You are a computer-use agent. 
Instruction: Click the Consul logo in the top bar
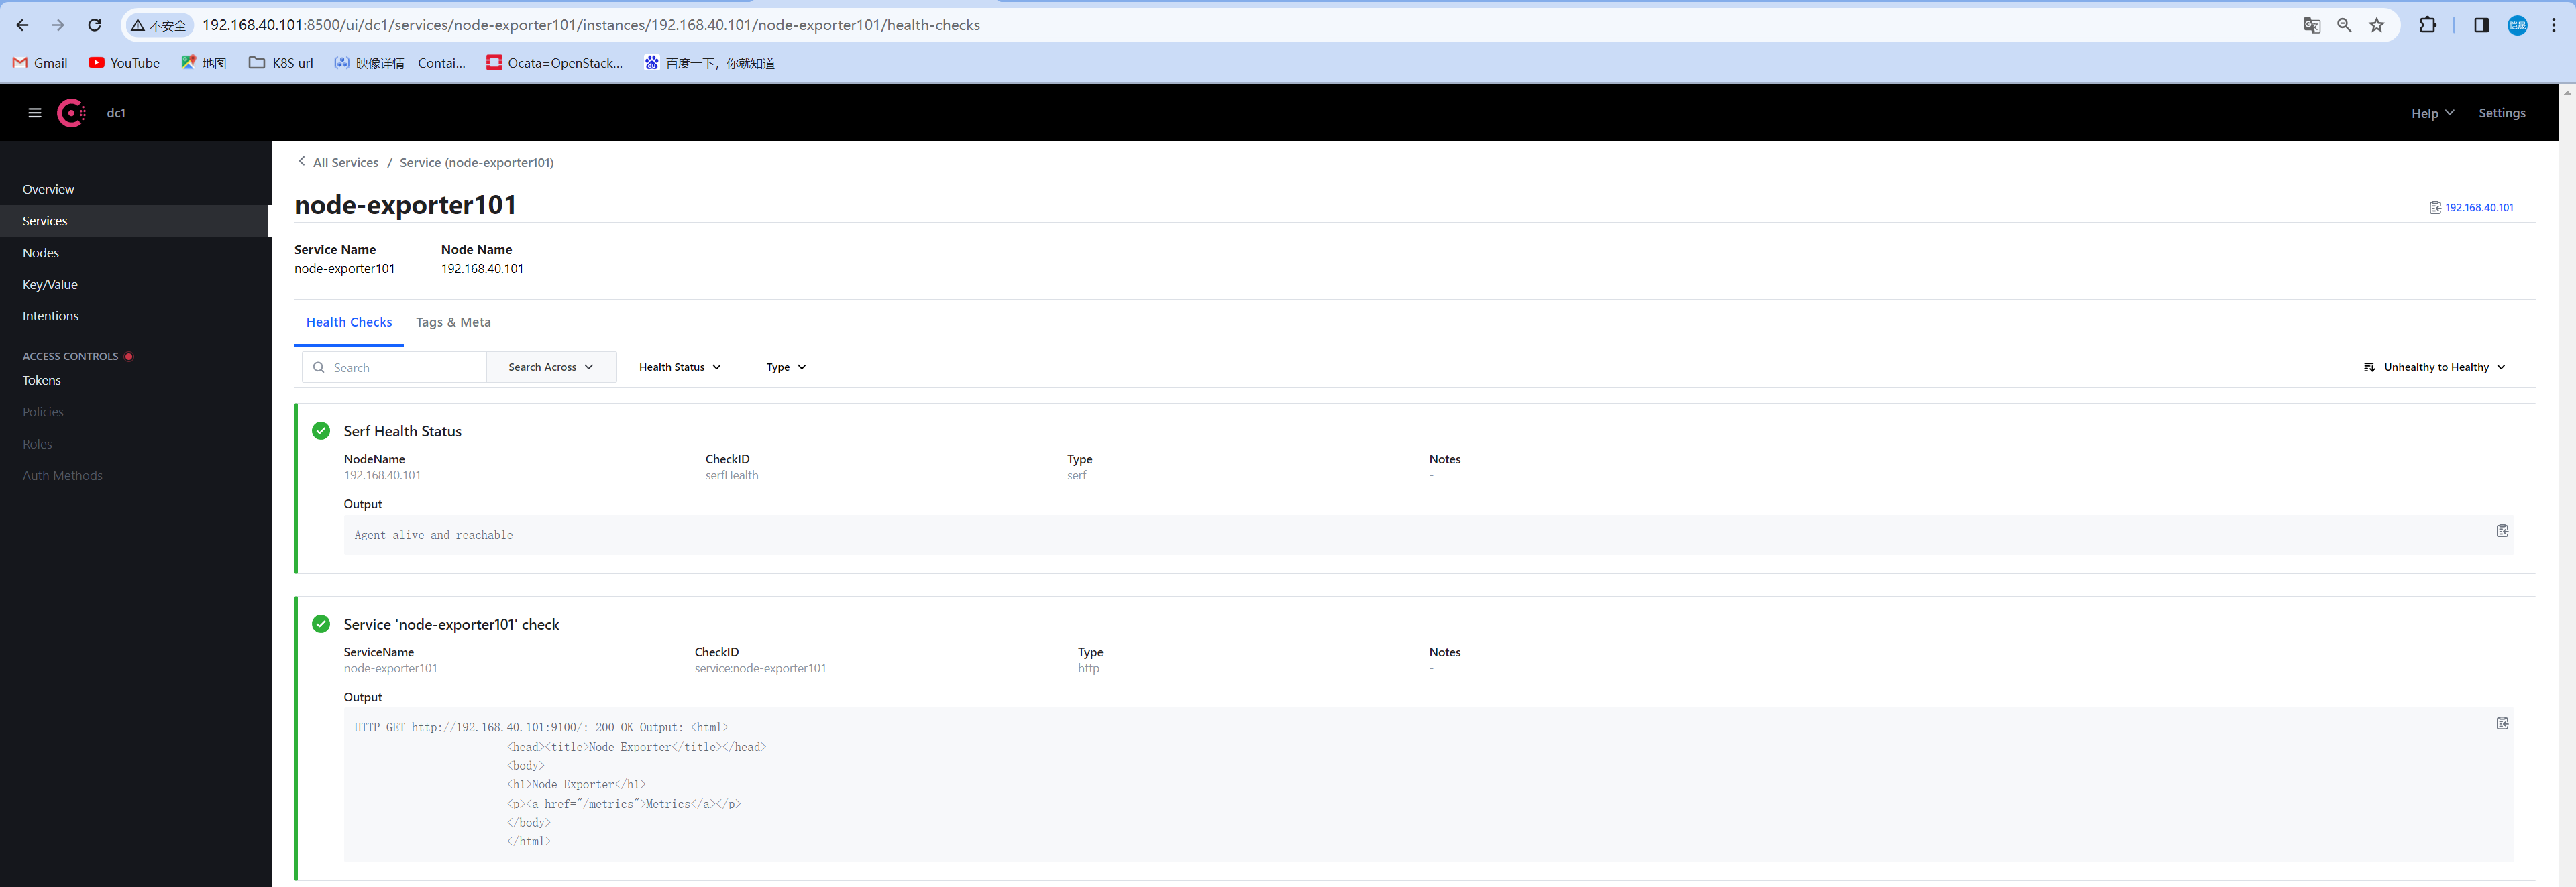click(71, 112)
